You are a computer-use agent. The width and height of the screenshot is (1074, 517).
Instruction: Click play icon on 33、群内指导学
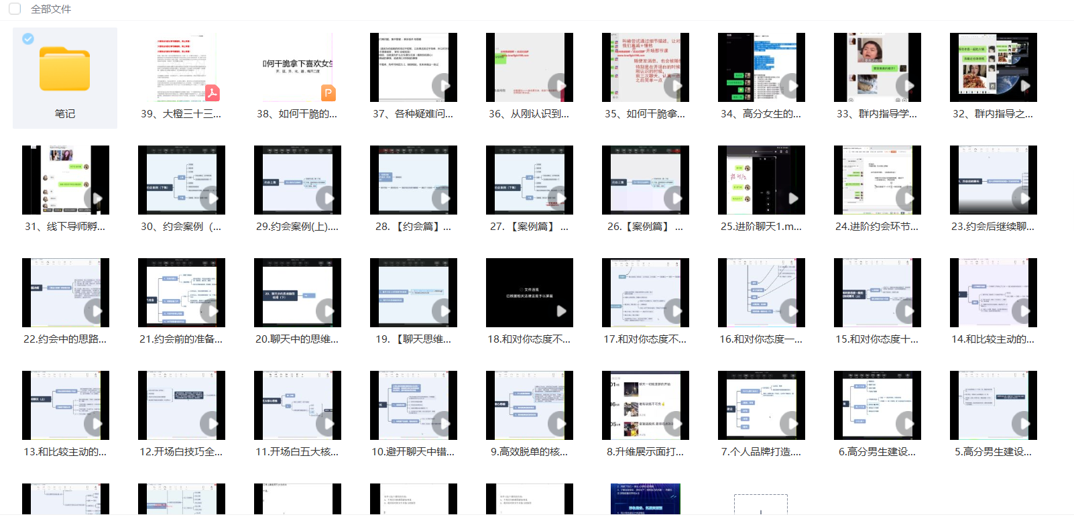point(906,86)
